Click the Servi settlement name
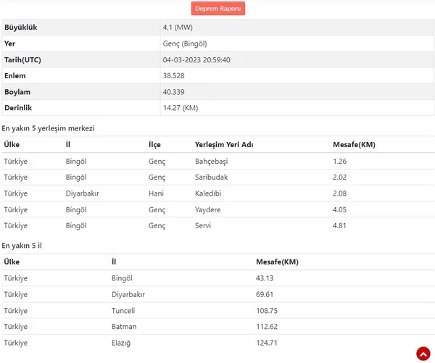The height and width of the screenshot is (363, 435). [x=204, y=225]
